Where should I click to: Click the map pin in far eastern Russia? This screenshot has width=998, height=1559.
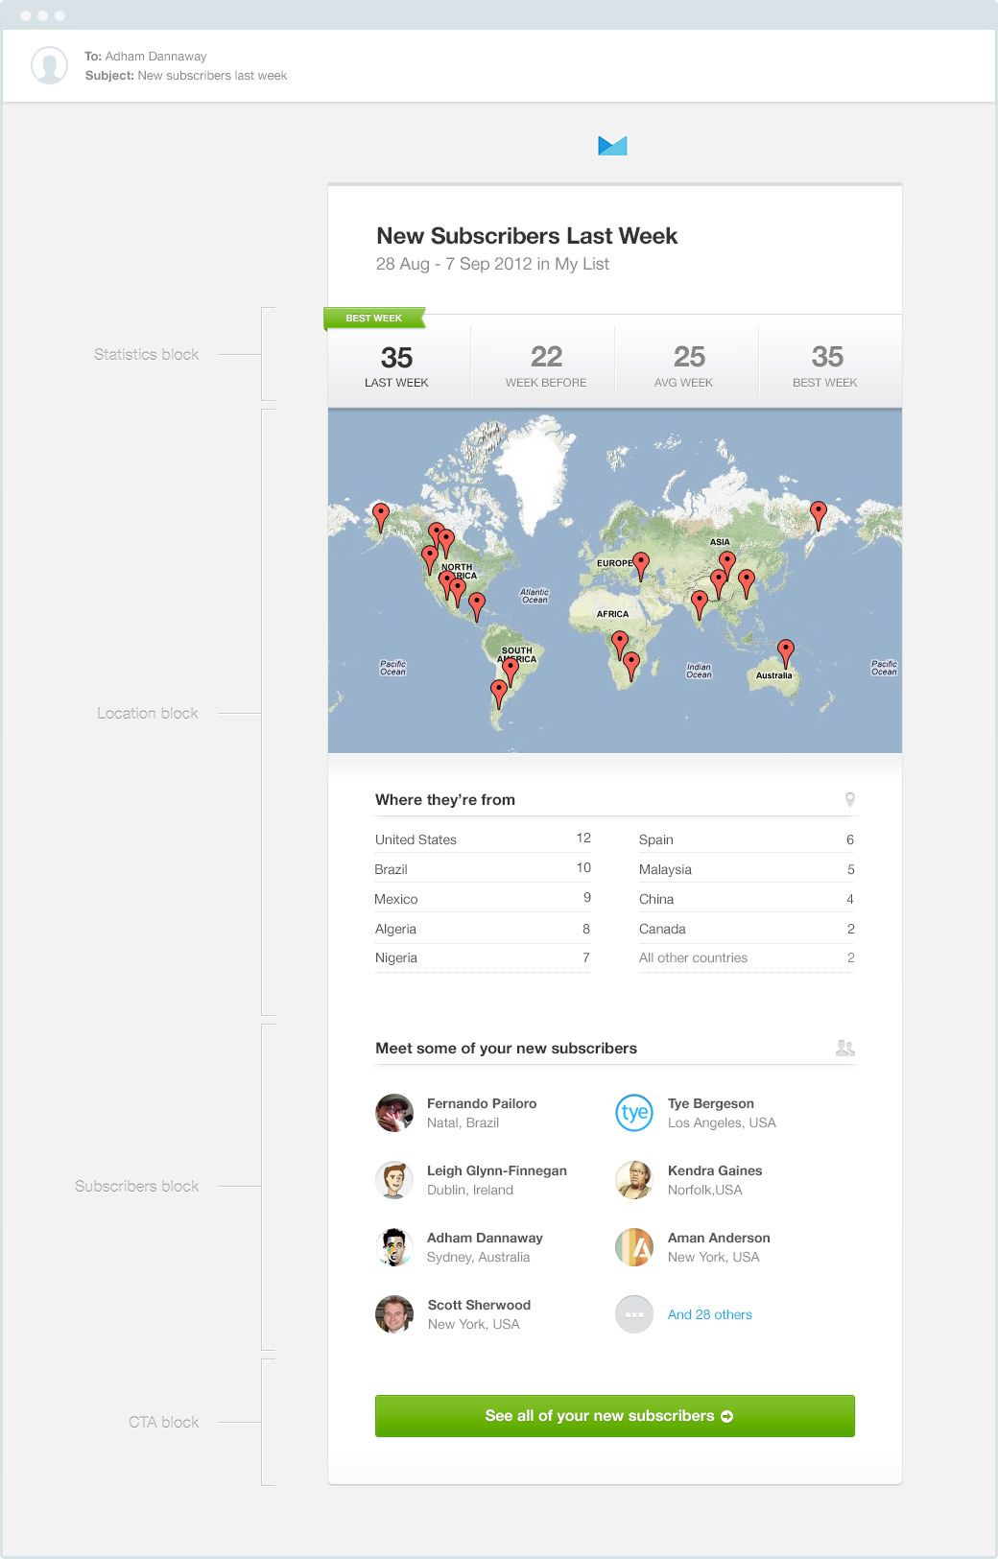[819, 515]
